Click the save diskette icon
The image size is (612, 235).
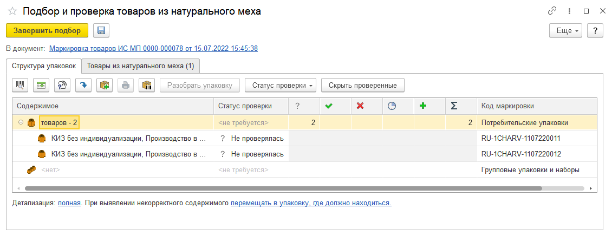[x=101, y=31]
